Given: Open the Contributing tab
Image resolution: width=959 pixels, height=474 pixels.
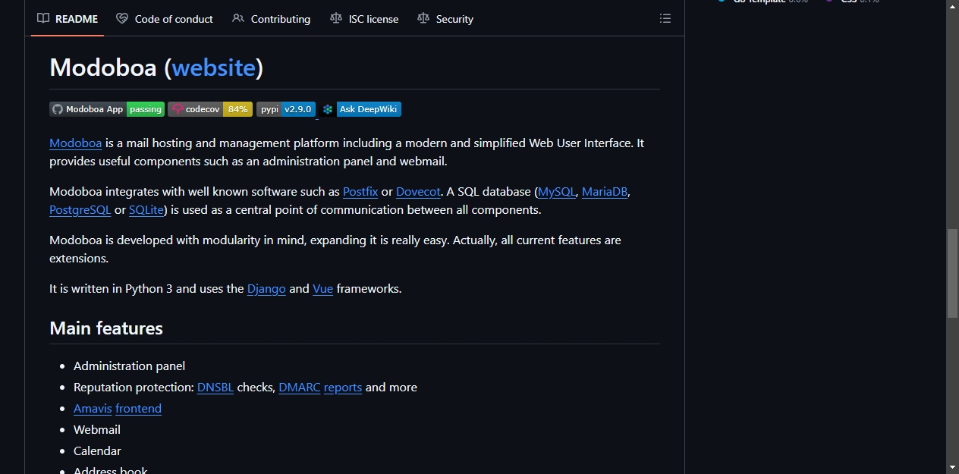Looking at the screenshot, I should 272,18.
